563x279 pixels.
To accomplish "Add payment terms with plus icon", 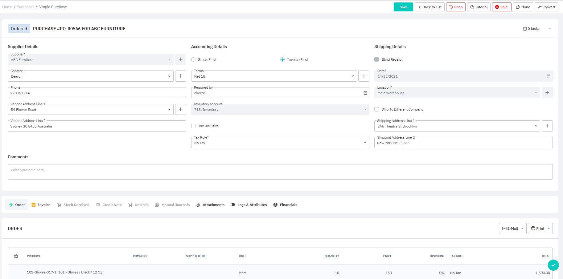I will tap(364, 76).
